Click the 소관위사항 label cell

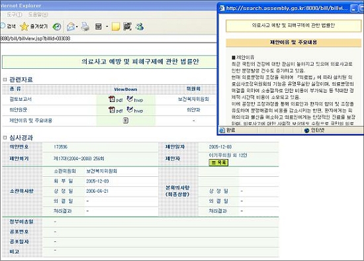click(22, 191)
